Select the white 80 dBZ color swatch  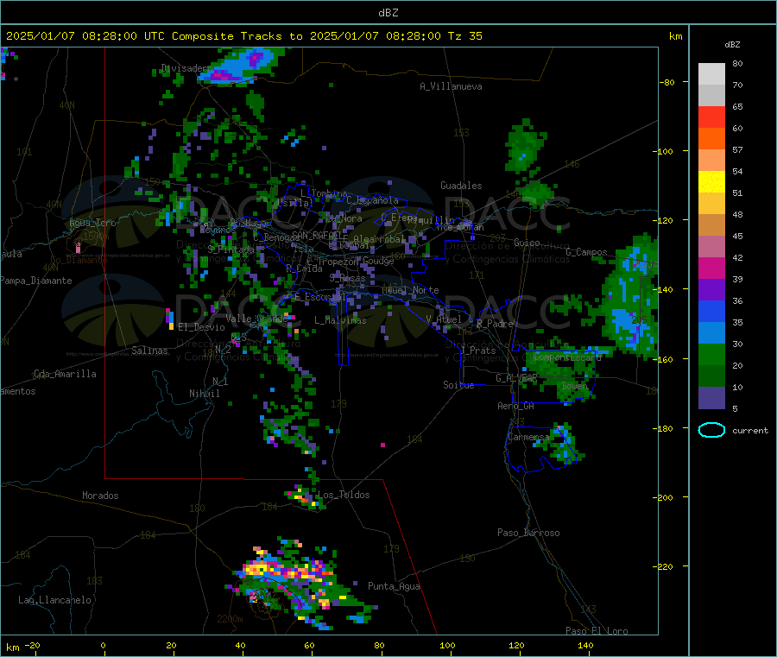point(711,74)
